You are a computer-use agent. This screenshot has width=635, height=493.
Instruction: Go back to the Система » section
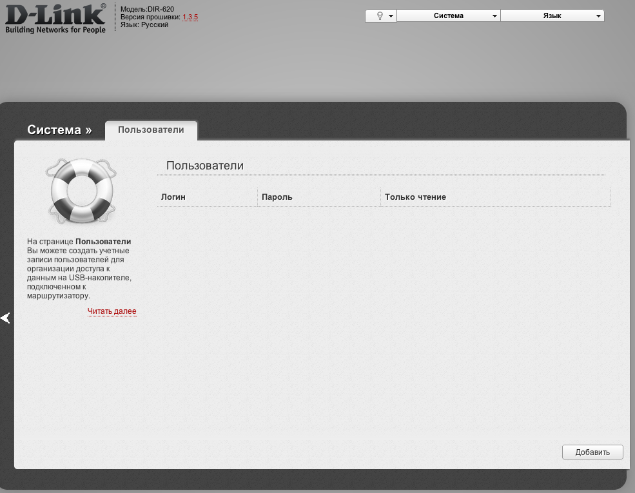[x=59, y=130]
